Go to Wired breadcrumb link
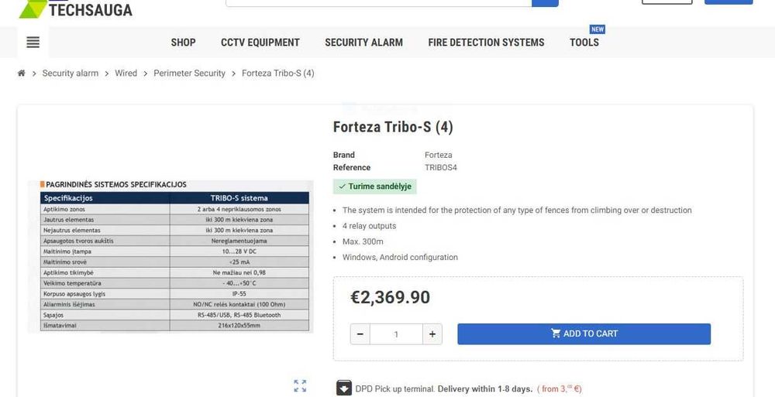 tap(126, 74)
